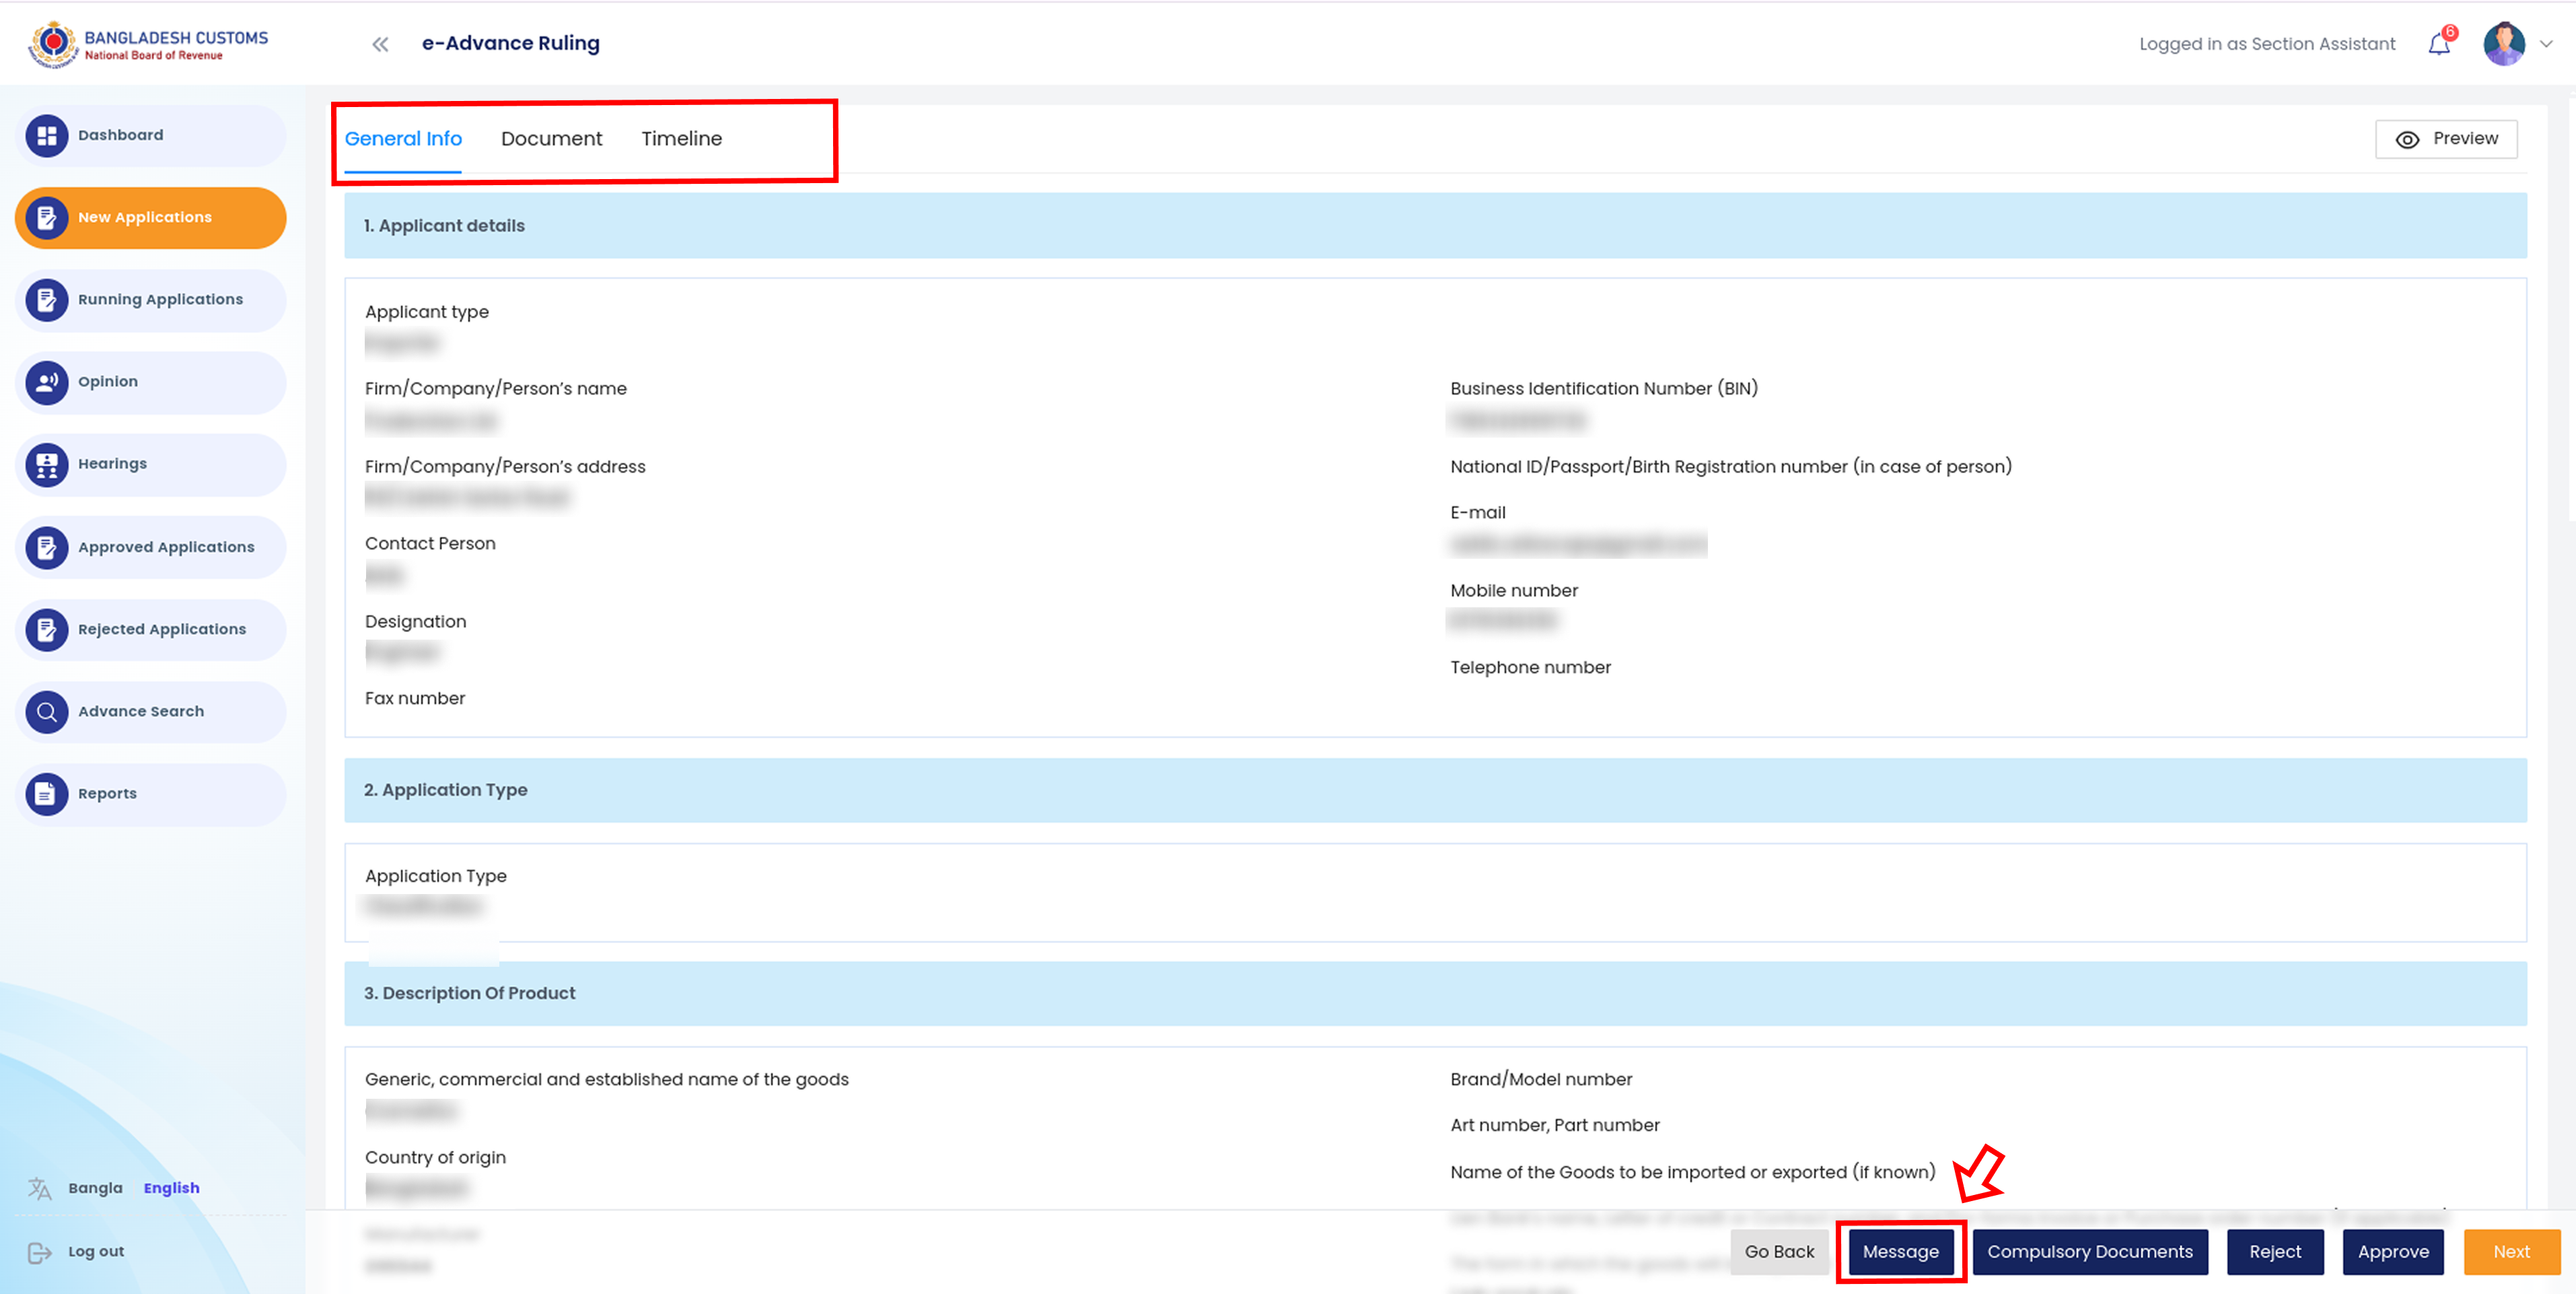Click the 'E-mail' label
2576x1294 pixels.
click(x=1477, y=512)
